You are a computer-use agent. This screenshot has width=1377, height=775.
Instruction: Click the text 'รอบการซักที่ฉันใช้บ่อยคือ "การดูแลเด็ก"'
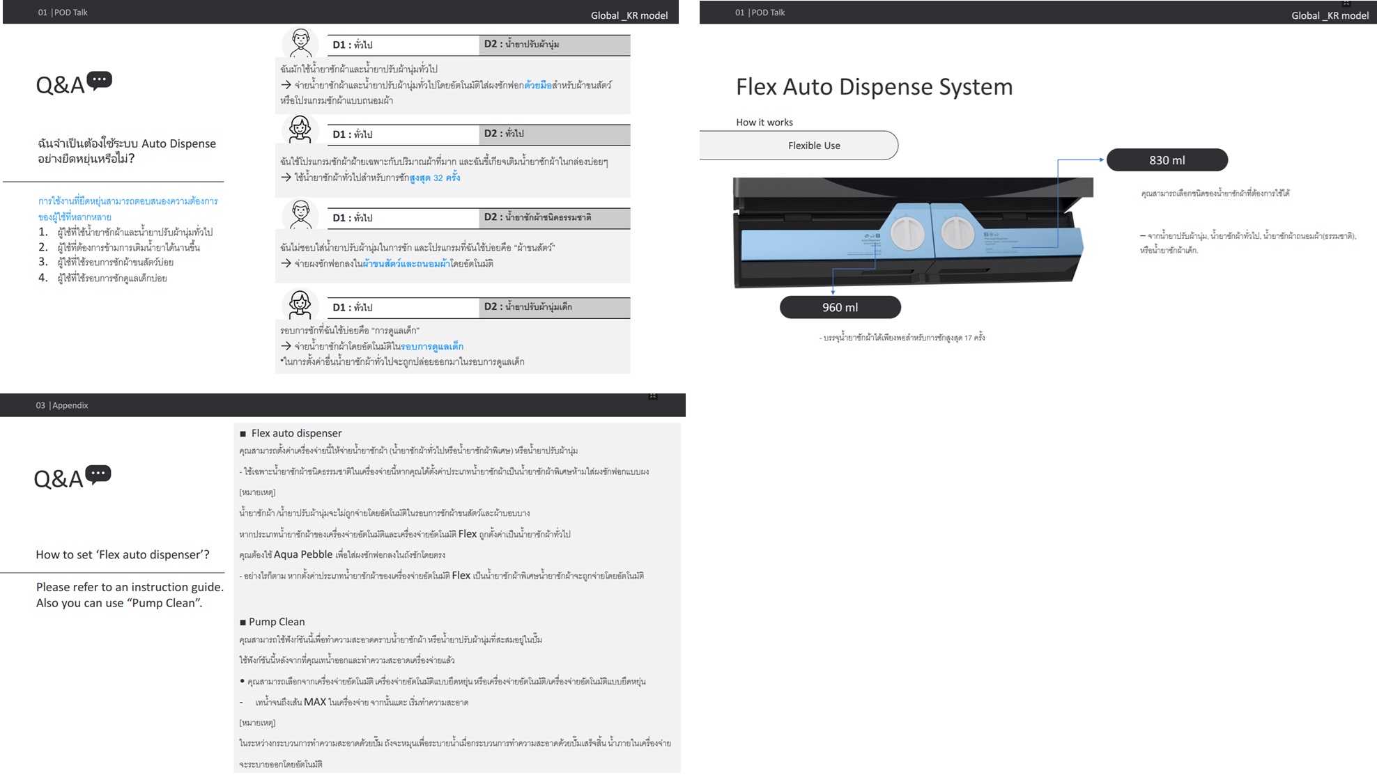(x=350, y=330)
